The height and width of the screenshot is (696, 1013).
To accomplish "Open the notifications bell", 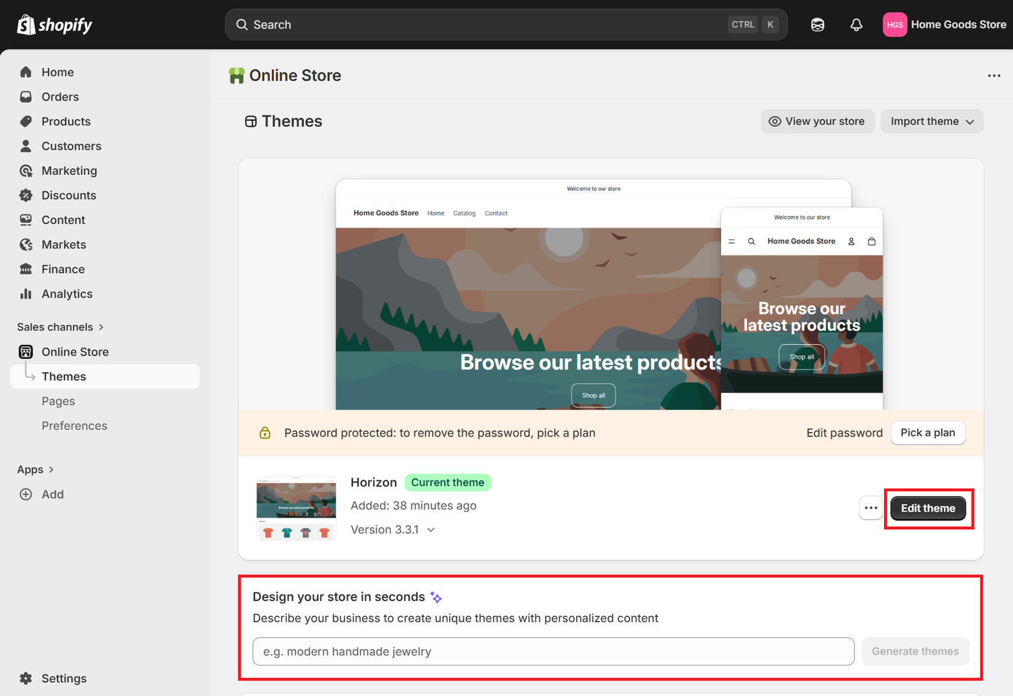I will point(856,25).
